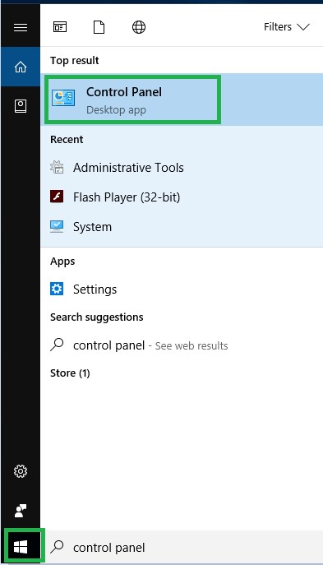
Task: Click the 'Desktop app' subtitle text
Action: pos(116,110)
